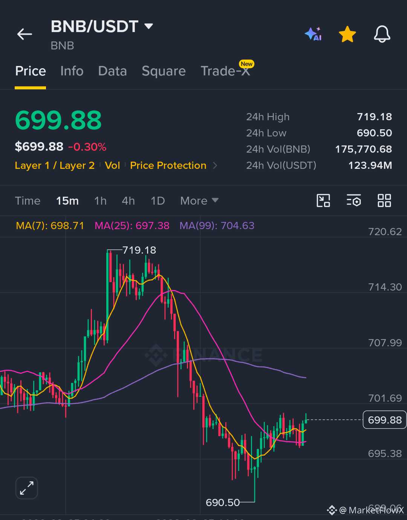Tap the 720.62 price axis label

tap(385, 232)
